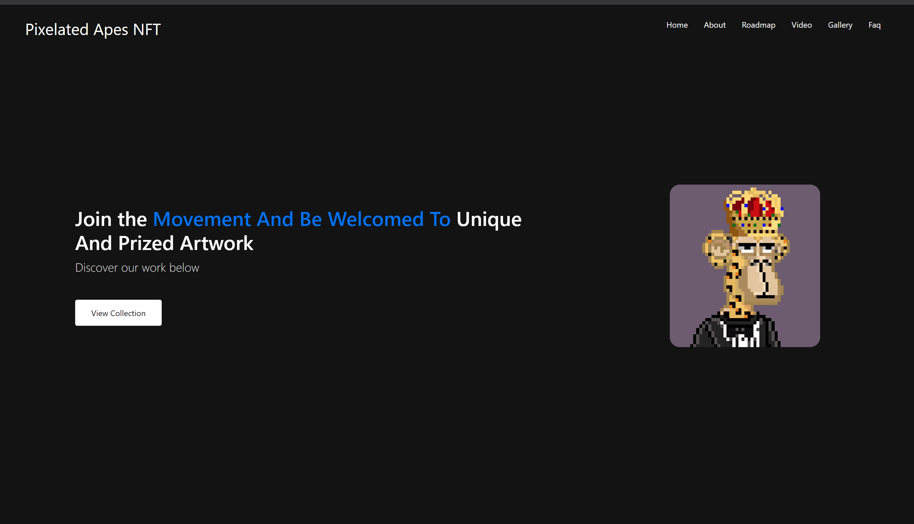Click blue 'Movement And Be Welcomed To' text
The width and height of the screenshot is (914, 524).
(x=301, y=219)
